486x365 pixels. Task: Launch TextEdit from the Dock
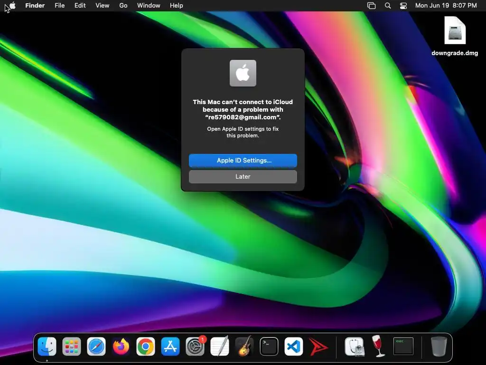click(220, 346)
